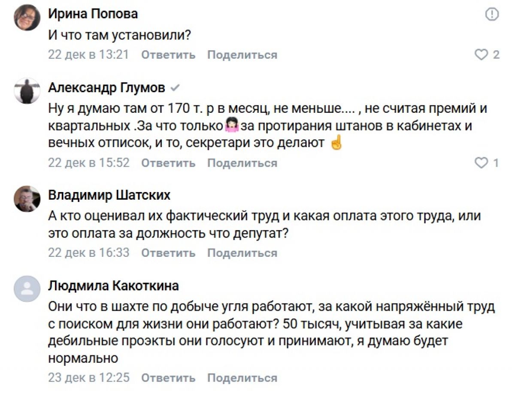
Task: Open Ирина Попова's profile avatar
Action: pos(27,18)
